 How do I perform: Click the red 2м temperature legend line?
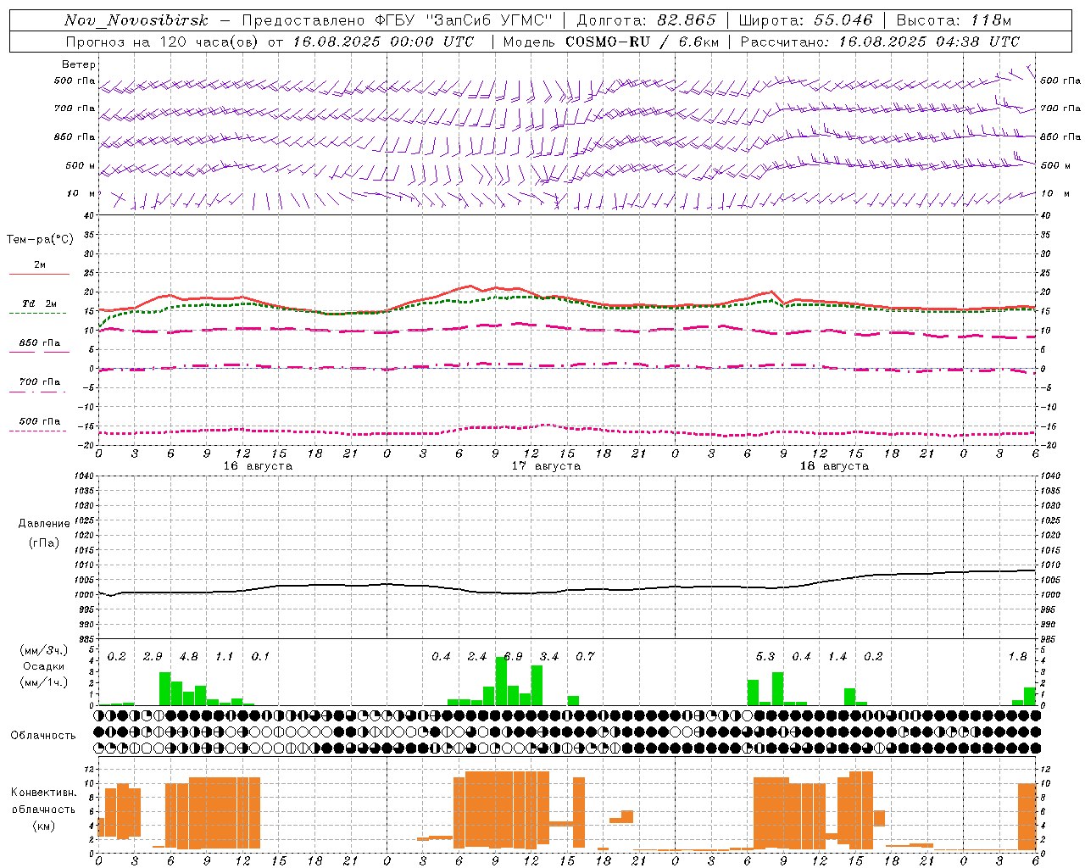pyautogui.click(x=39, y=274)
